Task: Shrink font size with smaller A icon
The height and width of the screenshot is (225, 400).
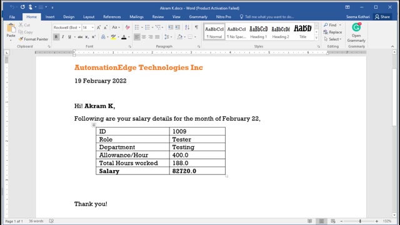Action: click(106, 27)
